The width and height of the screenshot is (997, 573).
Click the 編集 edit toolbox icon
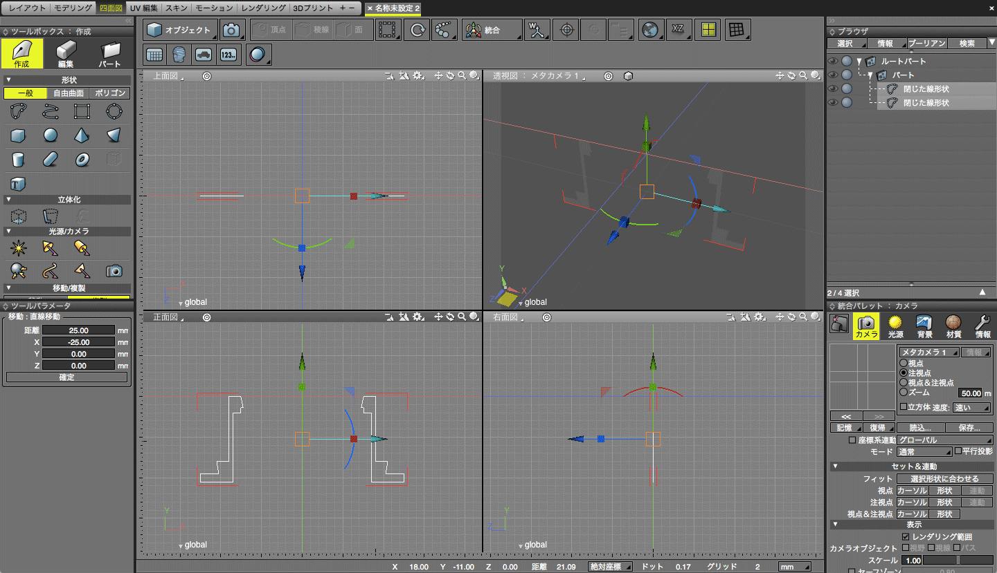click(x=66, y=54)
